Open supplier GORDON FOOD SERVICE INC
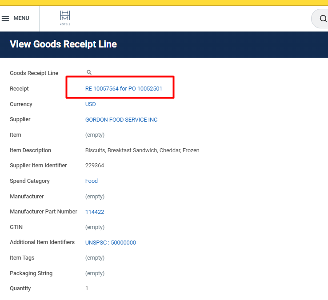Viewport: 328px width, 300px height. [121, 119]
